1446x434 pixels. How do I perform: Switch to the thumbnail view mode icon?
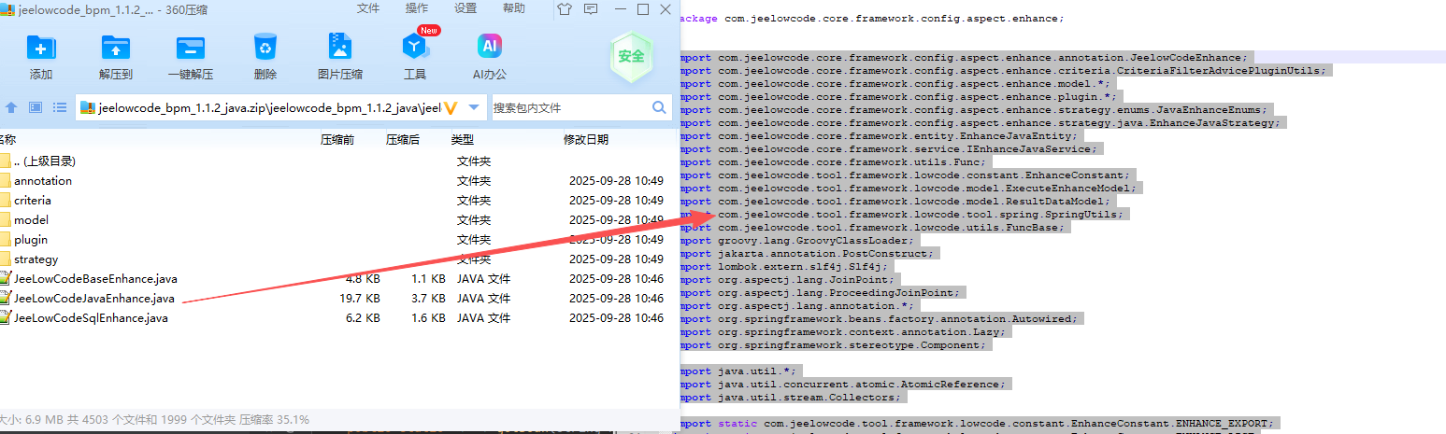[x=36, y=107]
